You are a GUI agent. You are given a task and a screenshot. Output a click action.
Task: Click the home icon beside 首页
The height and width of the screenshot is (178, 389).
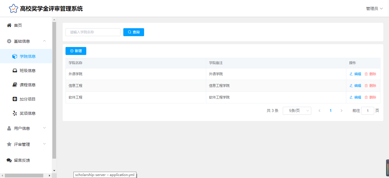point(9,25)
